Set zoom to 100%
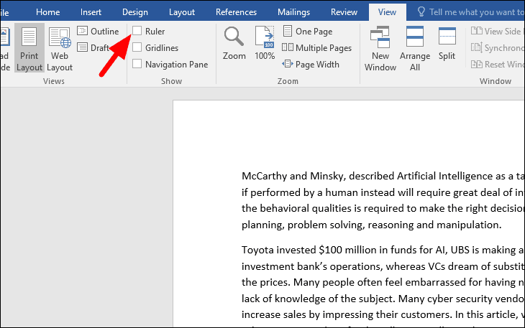Viewport: 525px width, 328px height. tap(265, 44)
